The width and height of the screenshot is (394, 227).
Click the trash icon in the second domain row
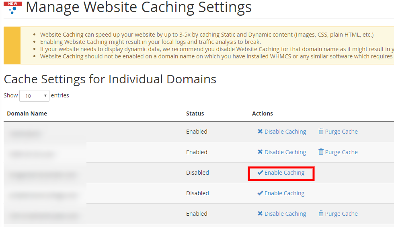(321, 152)
